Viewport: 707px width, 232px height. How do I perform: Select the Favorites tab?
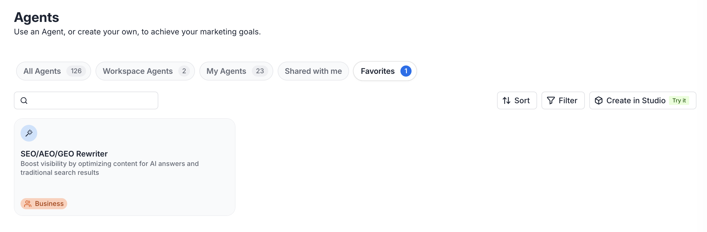tap(378, 71)
